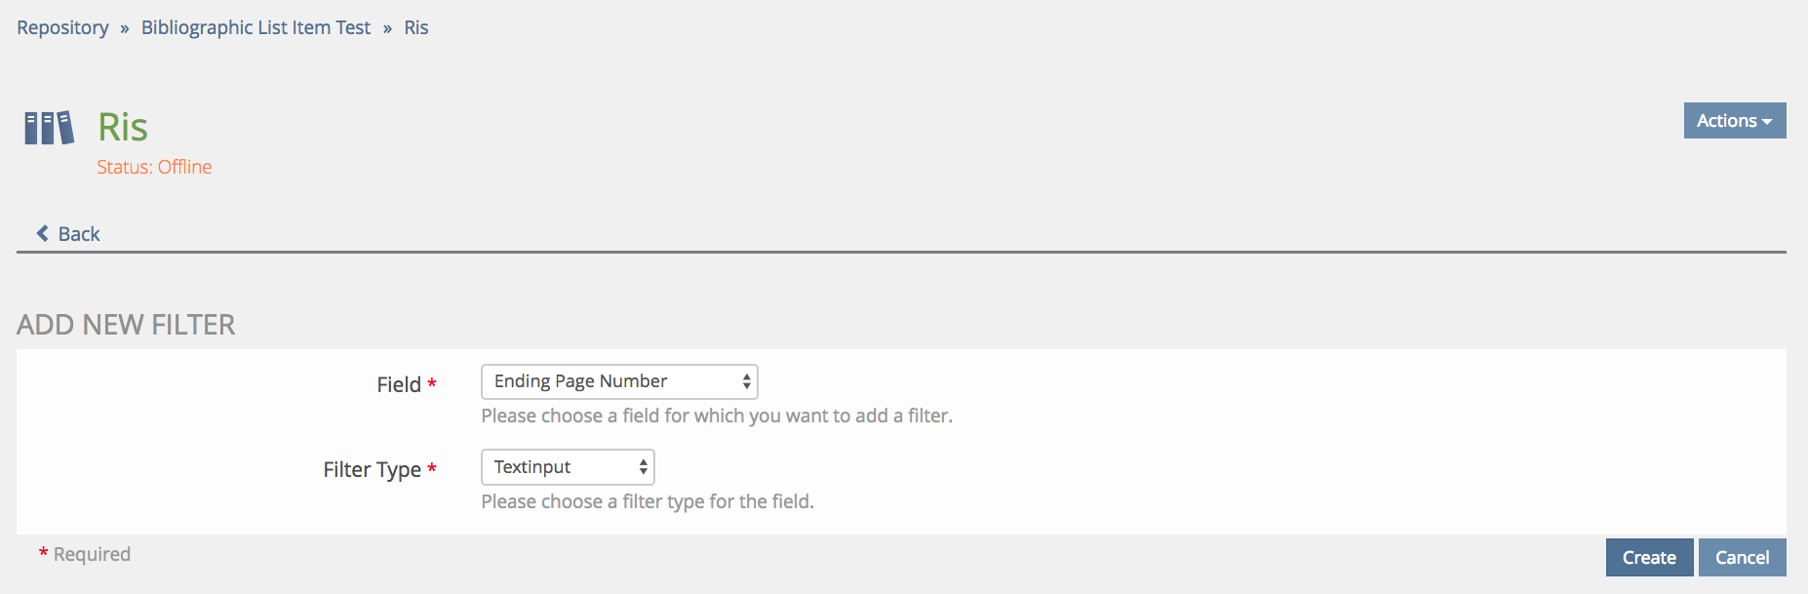This screenshot has width=1808, height=594.
Task: Click the Required note at bottom left
Action: click(x=92, y=554)
